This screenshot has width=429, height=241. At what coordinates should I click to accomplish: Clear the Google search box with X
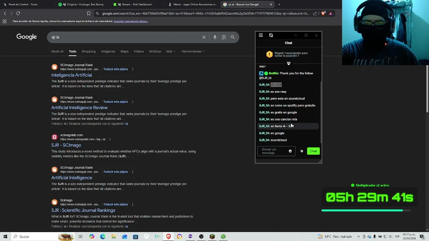point(204,37)
